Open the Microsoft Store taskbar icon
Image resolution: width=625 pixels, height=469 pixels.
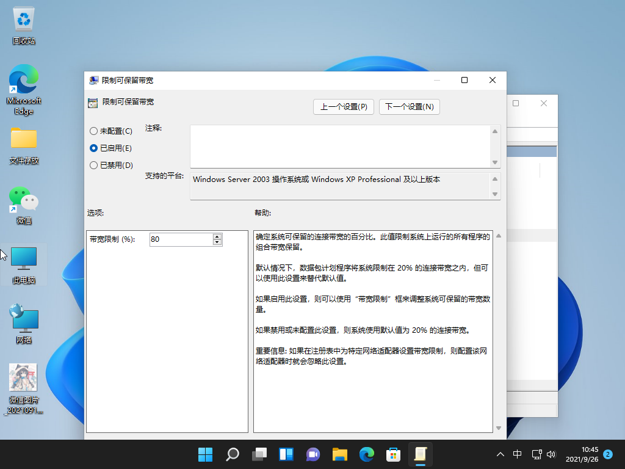coord(394,454)
